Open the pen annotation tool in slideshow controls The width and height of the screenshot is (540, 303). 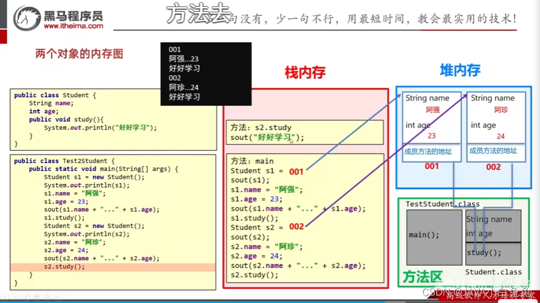tap(26, 296)
